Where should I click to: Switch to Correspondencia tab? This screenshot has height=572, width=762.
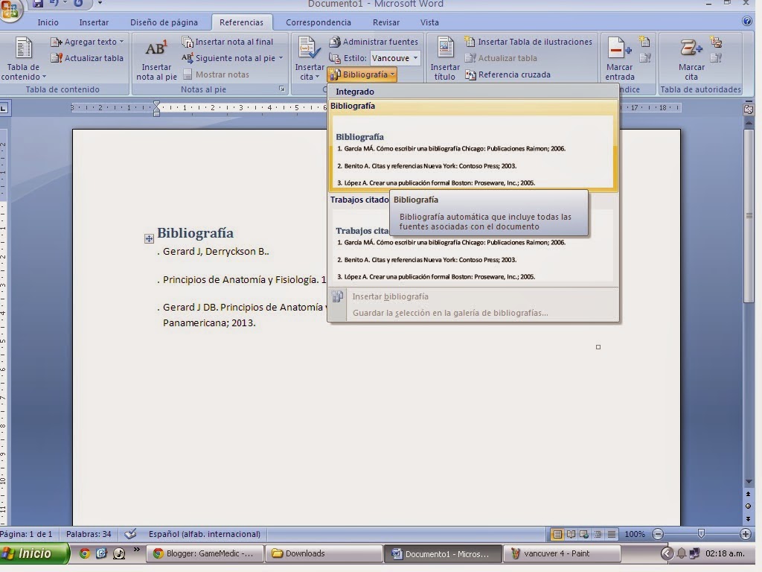pos(318,22)
